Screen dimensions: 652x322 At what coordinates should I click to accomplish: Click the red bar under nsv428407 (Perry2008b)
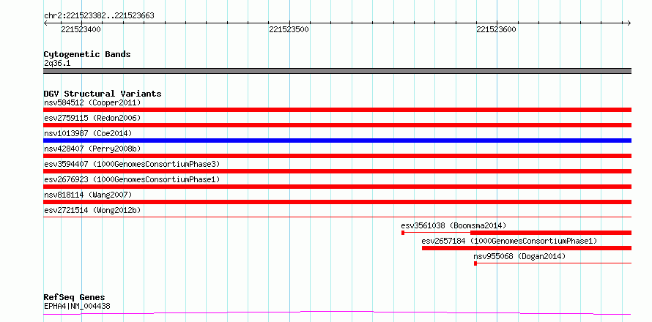(x=337, y=156)
